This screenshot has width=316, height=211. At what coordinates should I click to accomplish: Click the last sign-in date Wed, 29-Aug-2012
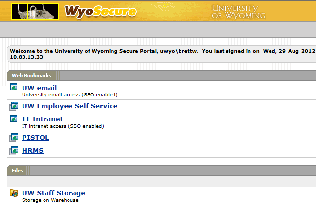[289, 51]
